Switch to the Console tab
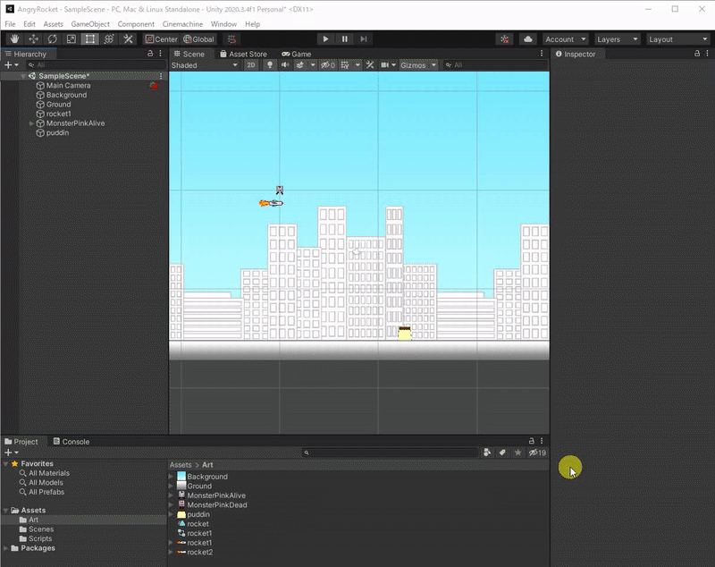Screen dimensions: 715x567 pos(71,442)
